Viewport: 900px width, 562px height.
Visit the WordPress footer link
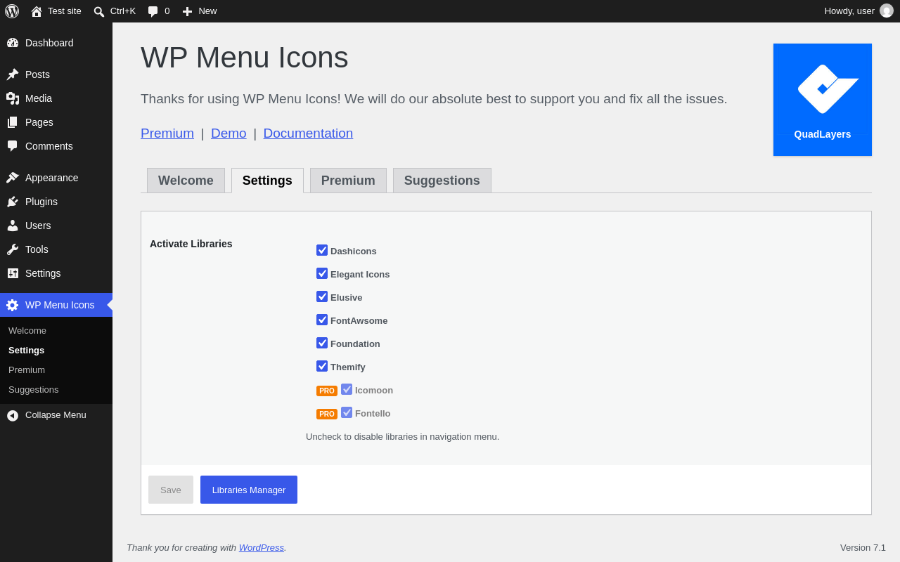pos(262,548)
